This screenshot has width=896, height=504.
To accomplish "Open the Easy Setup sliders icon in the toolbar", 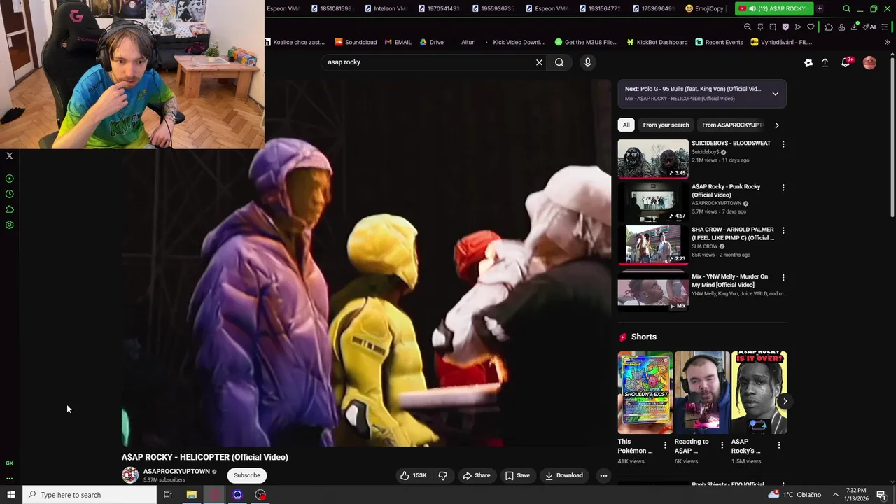I will pyautogui.click(x=885, y=27).
